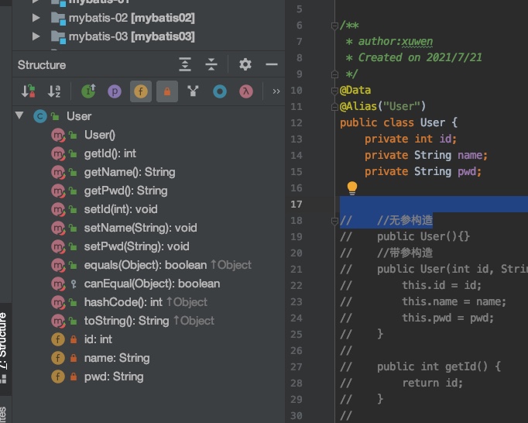Open Structure panel settings gear

245,65
